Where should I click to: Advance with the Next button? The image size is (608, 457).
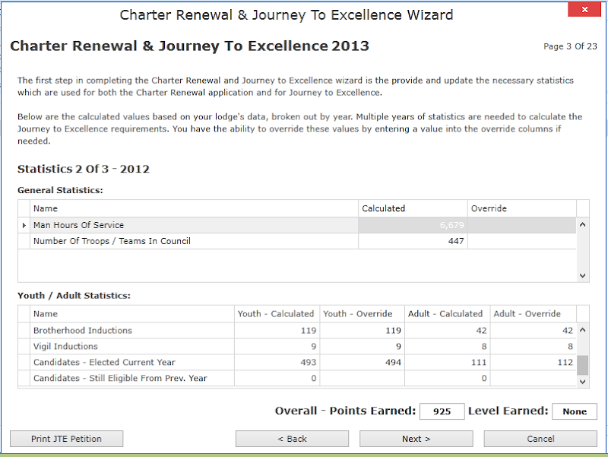(x=416, y=439)
